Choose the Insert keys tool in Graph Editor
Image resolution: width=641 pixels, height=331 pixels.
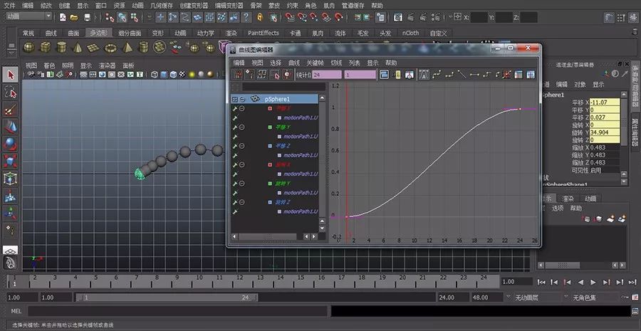tap(250, 74)
